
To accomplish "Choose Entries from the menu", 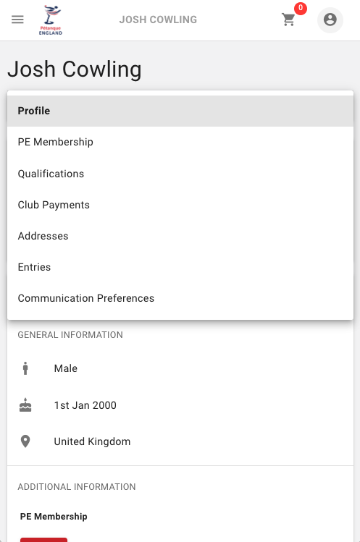I will pyautogui.click(x=180, y=267).
